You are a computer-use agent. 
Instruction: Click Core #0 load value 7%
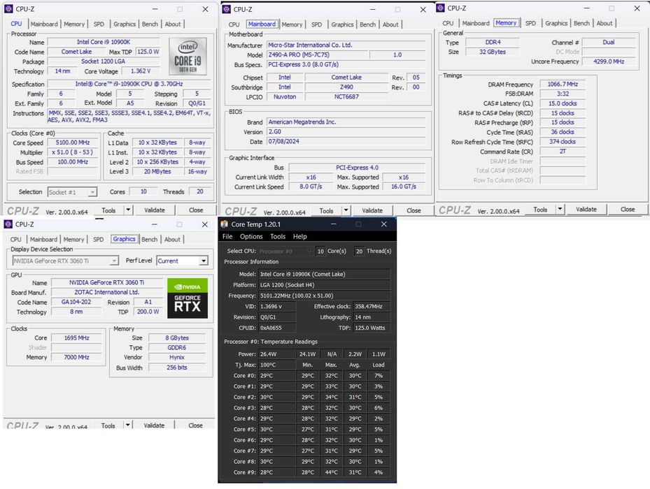tap(379, 376)
